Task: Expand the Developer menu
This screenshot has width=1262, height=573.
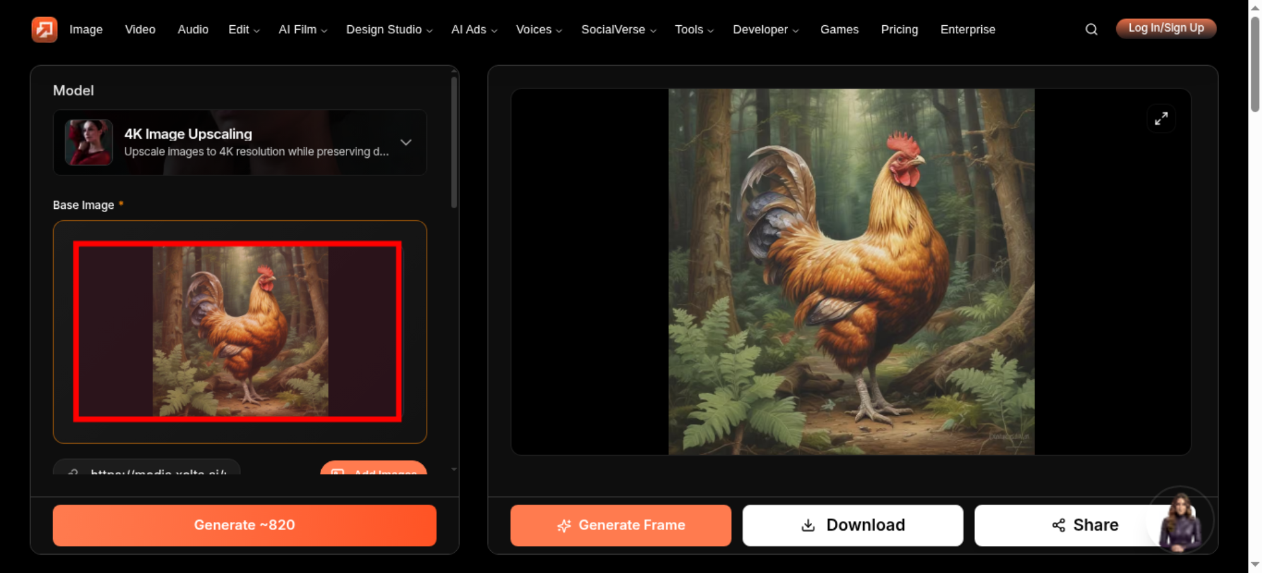Action: (765, 30)
